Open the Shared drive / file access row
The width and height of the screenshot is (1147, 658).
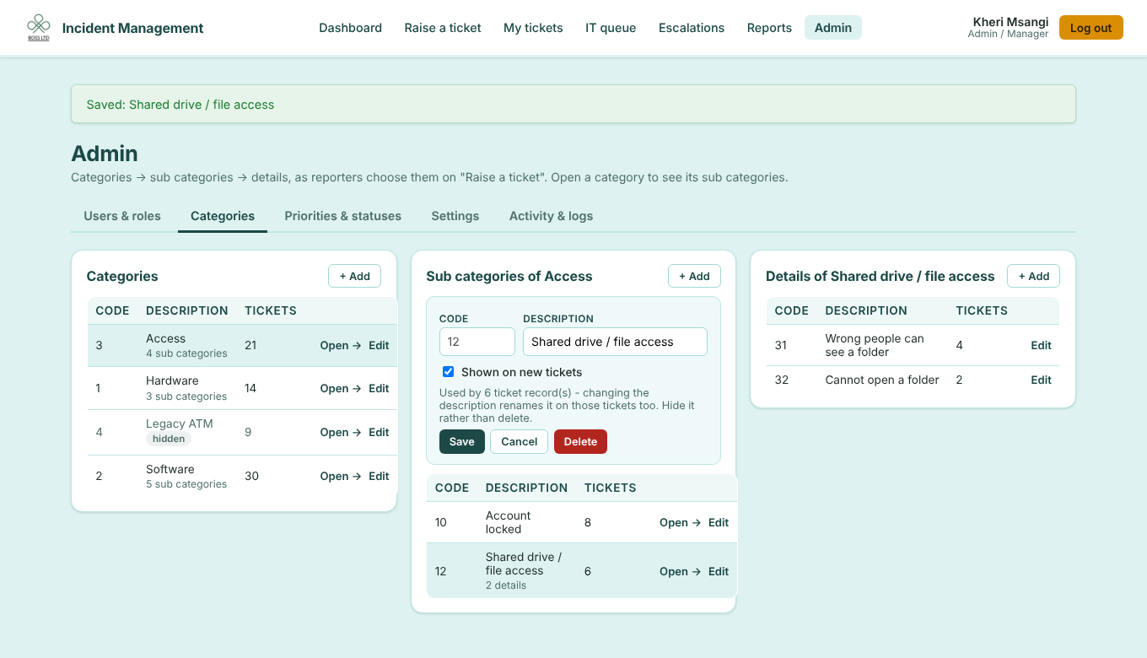coord(680,571)
